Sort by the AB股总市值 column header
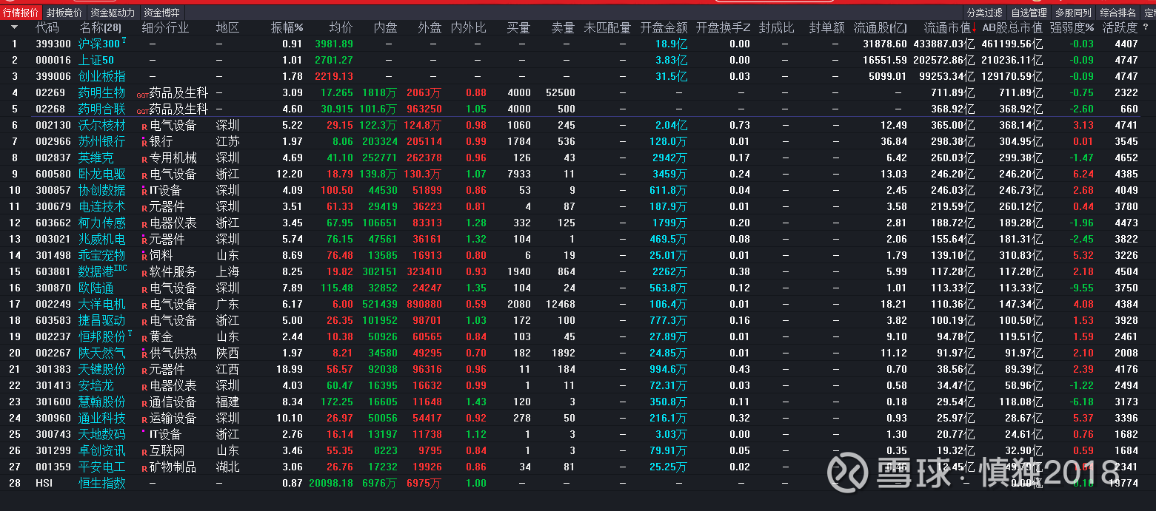Image resolution: width=1156 pixels, height=511 pixels. (x=1012, y=27)
